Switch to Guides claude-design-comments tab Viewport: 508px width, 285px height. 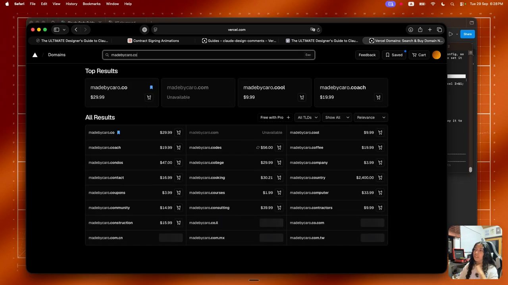239,41
